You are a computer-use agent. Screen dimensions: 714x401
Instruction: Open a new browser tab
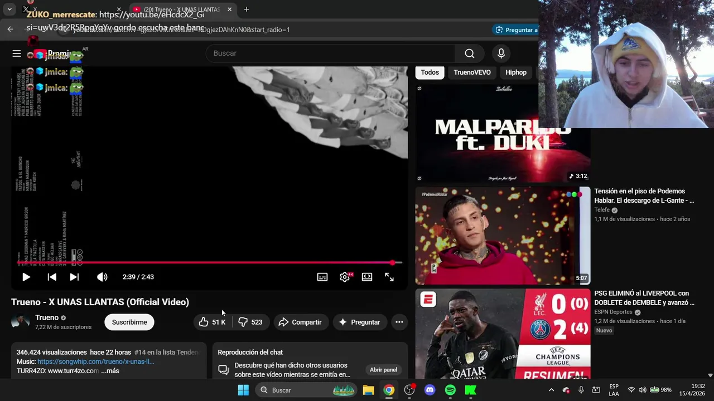pos(247,9)
